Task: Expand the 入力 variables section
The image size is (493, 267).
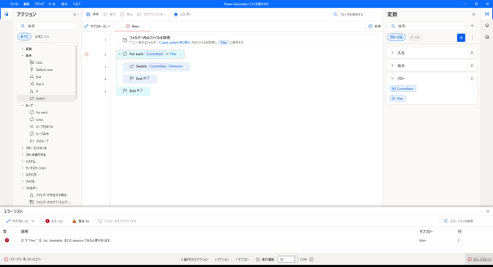Action: [x=392, y=53]
